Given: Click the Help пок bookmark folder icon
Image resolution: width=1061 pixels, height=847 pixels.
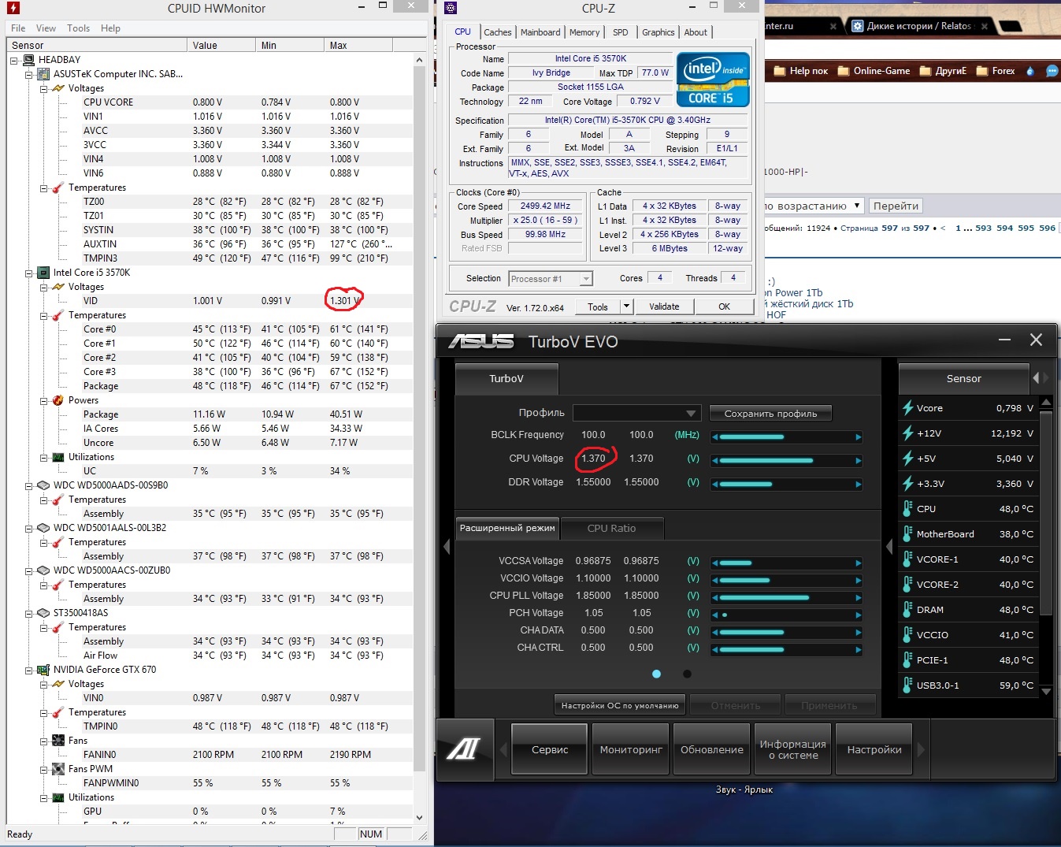Looking at the screenshot, I should point(780,71).
